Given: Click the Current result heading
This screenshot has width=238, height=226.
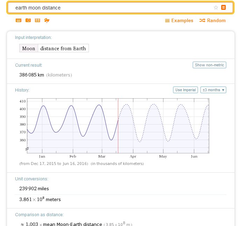Looking at the screenshot, I should pyautogui.click(x=29, y=65).
